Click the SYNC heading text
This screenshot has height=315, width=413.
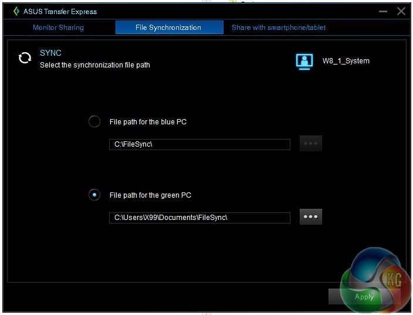50,53
